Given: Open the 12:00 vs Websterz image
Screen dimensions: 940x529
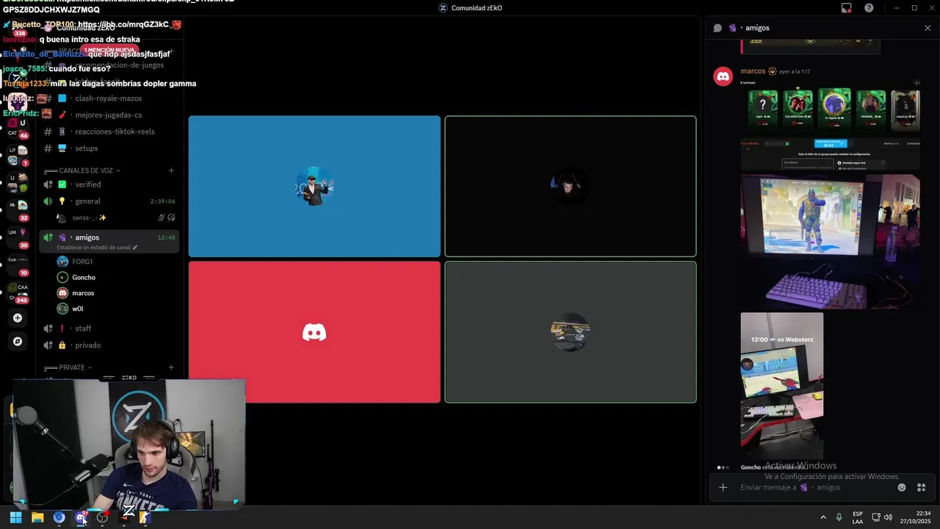Looking at the screenshot, I should [782, 386].
